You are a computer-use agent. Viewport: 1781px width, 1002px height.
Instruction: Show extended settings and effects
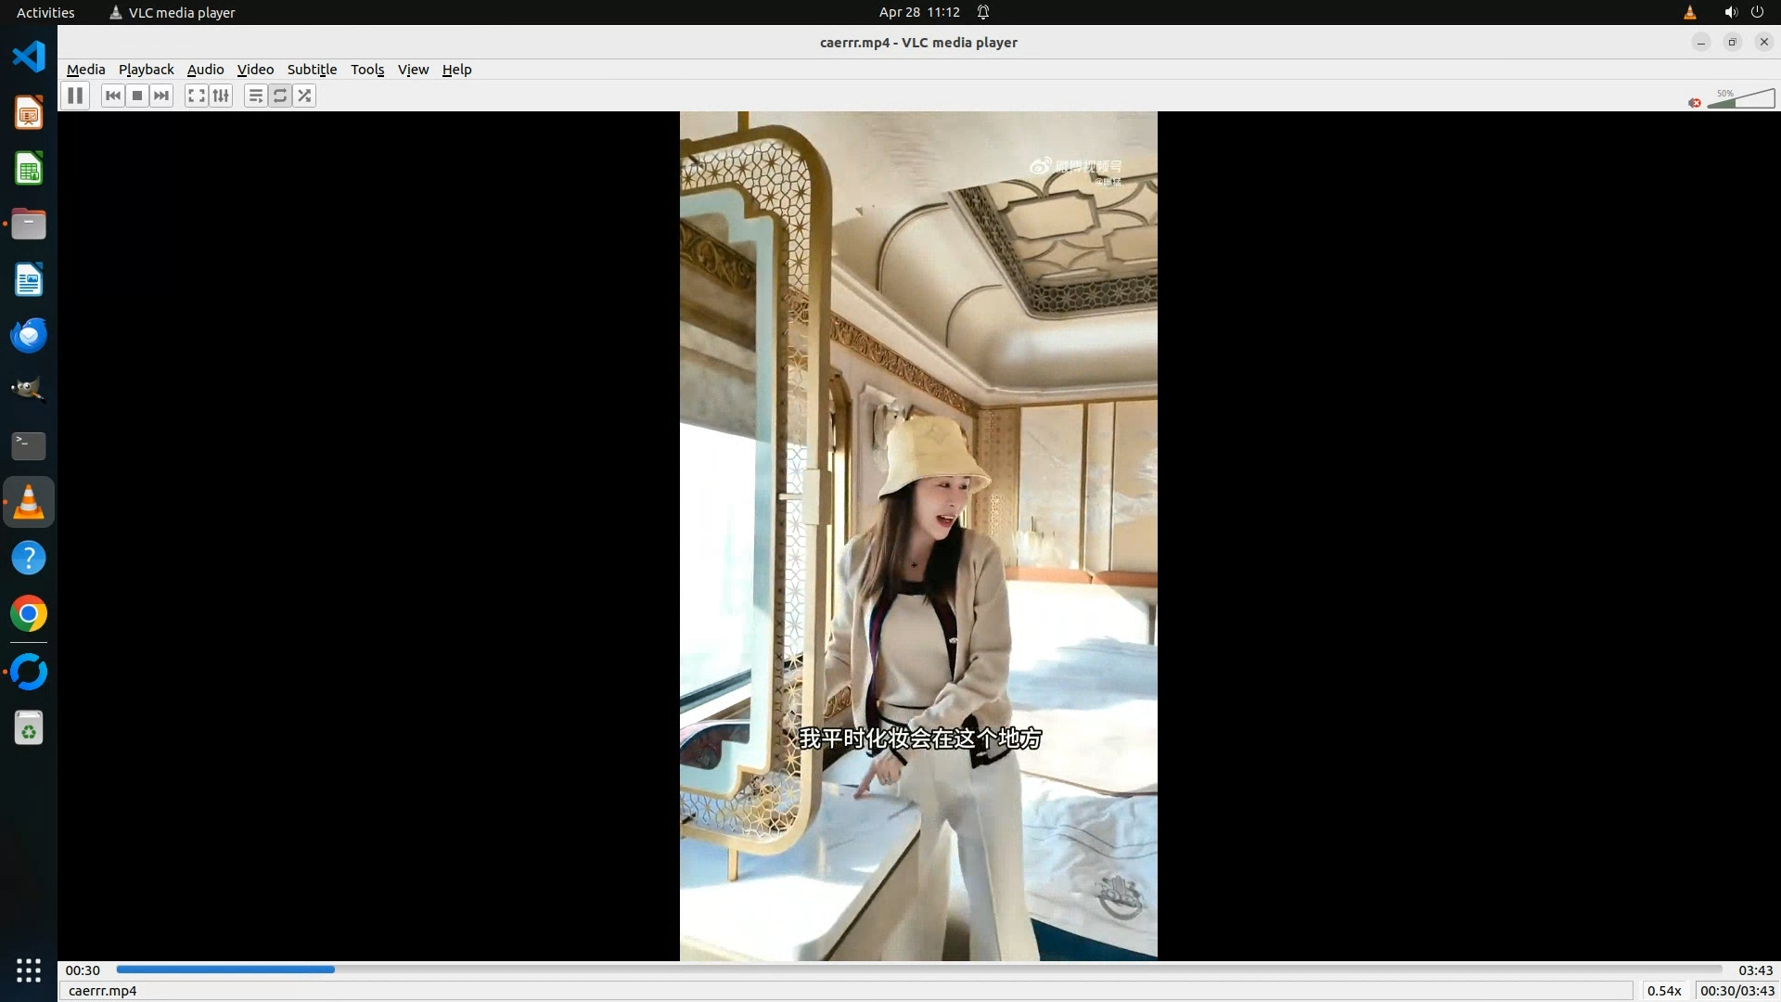pyautogui.click(x=221, y=96)
